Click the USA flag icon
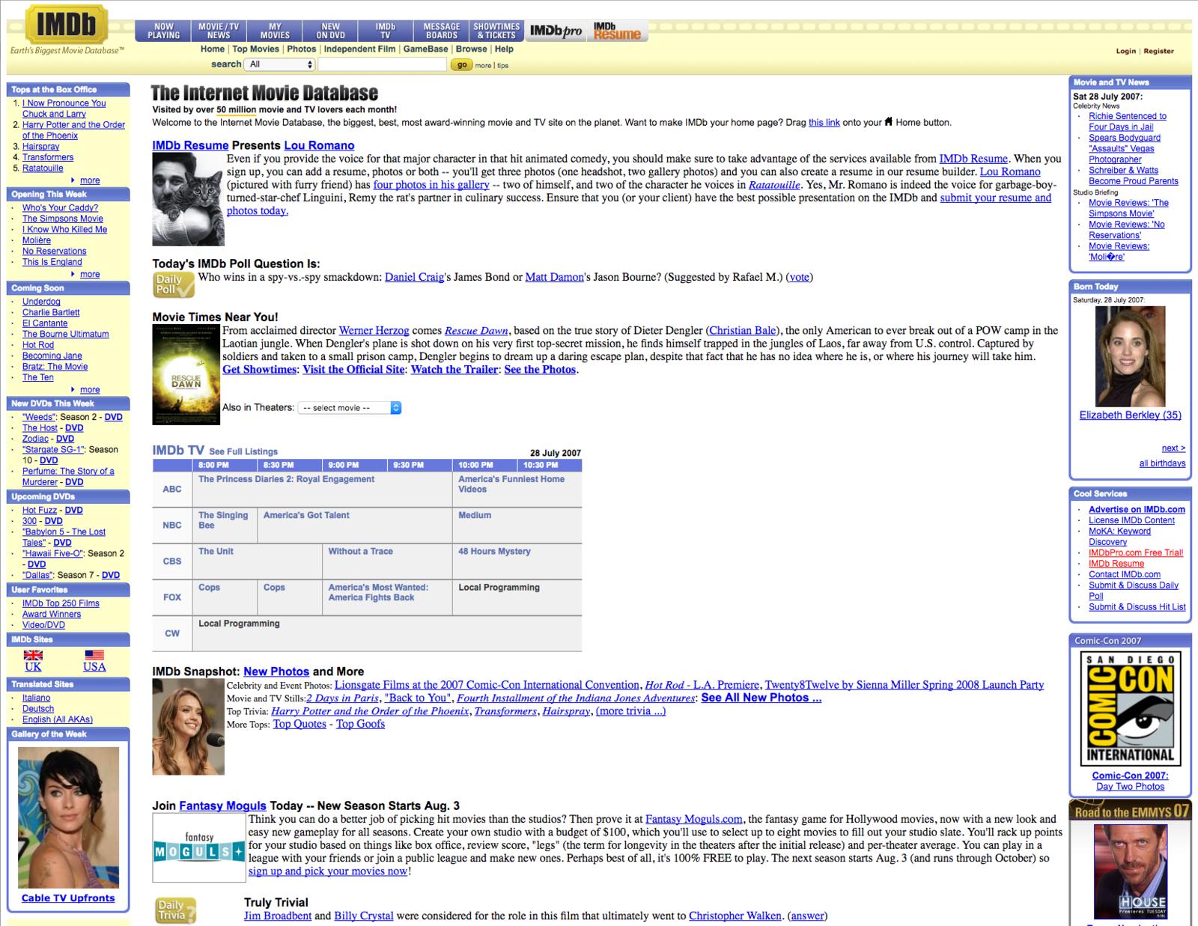Screen dimensions: 1198x926 94,655
